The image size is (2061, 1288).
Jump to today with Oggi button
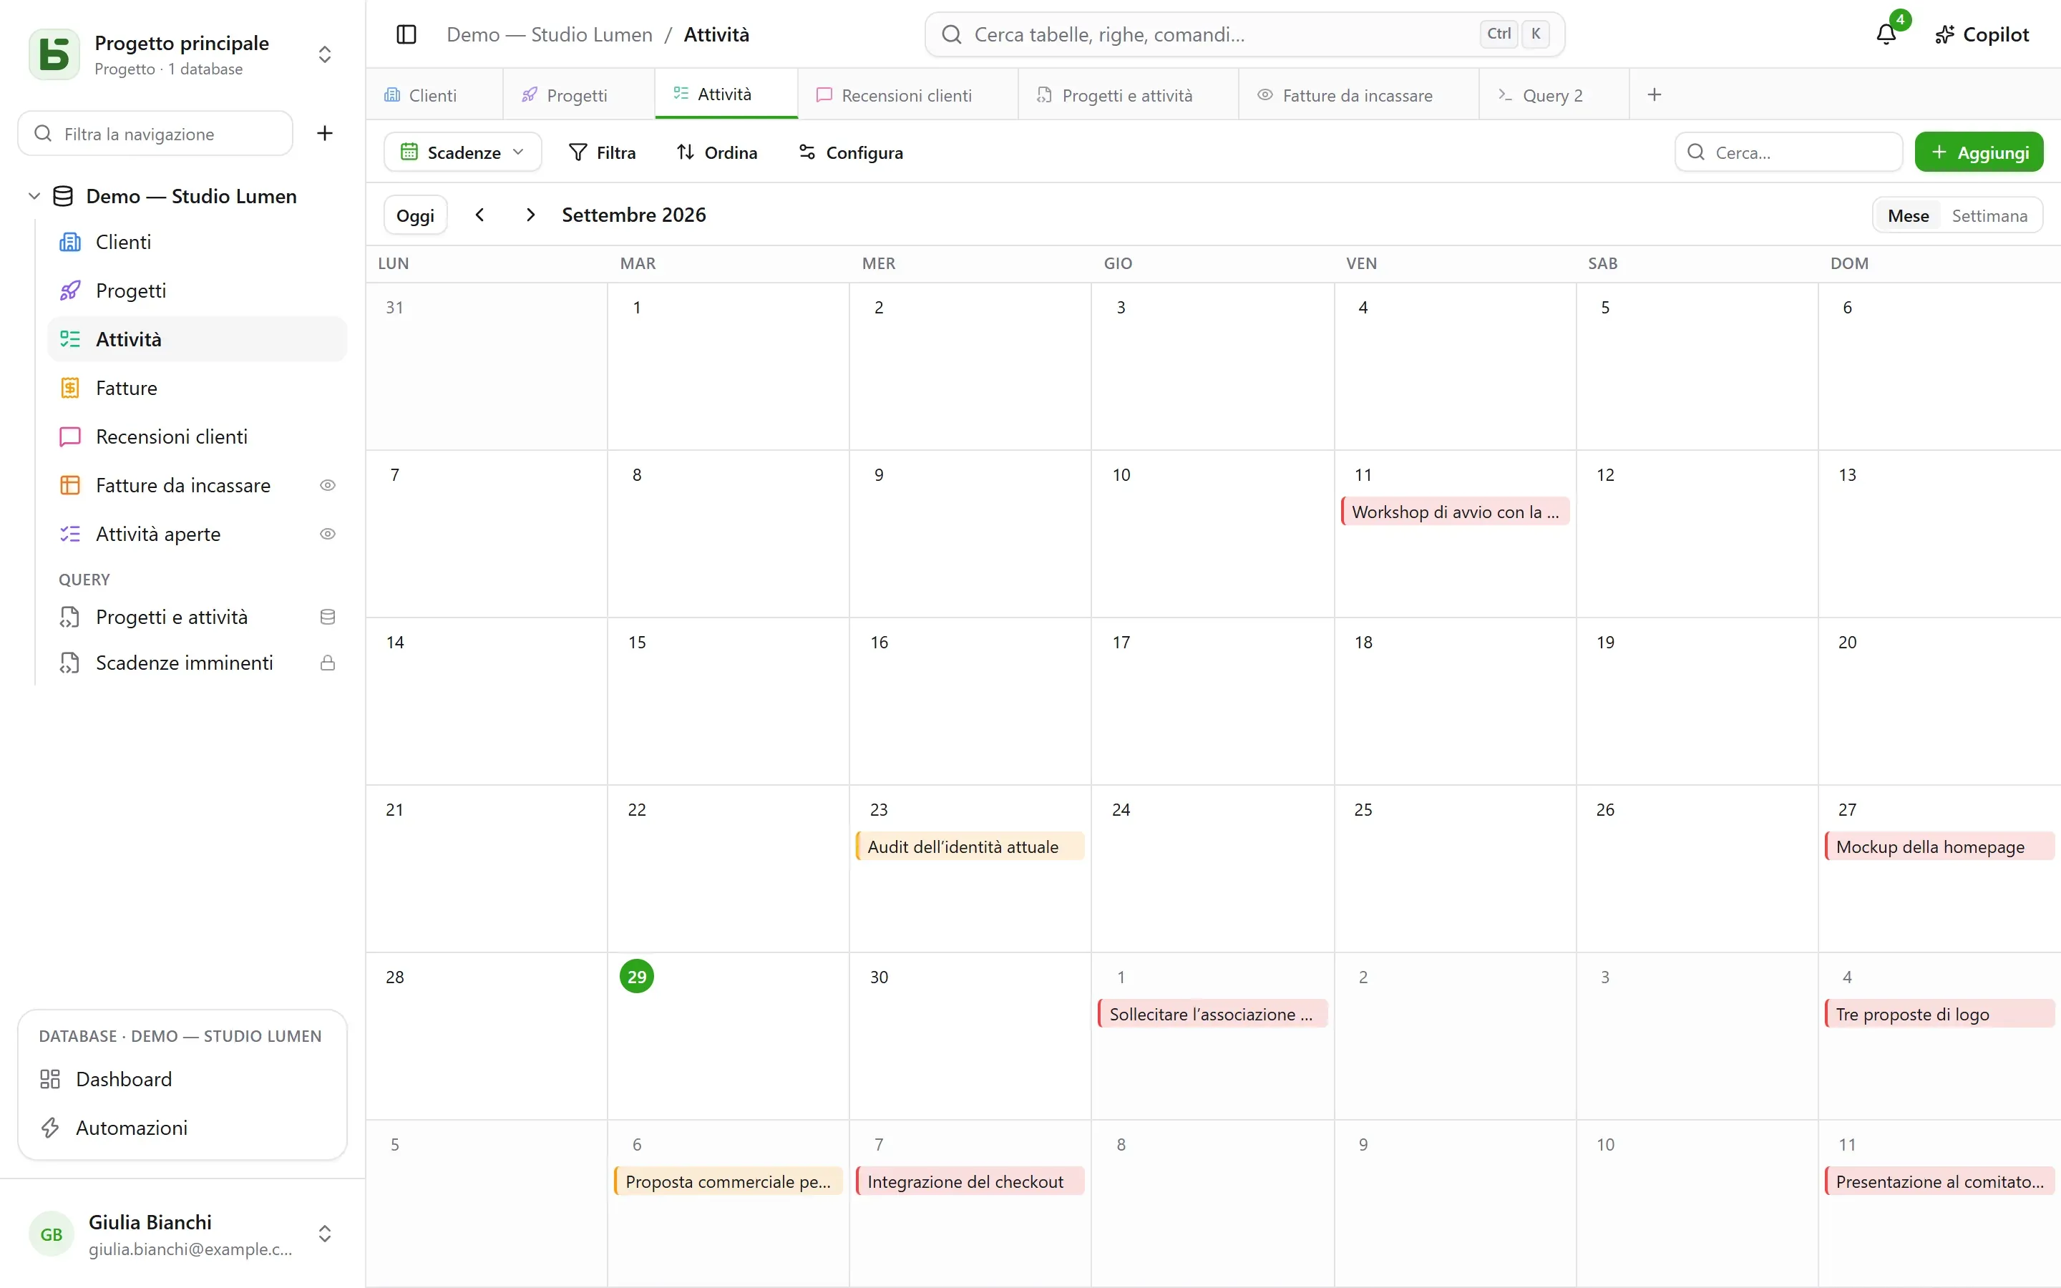[x=416, y=215]
